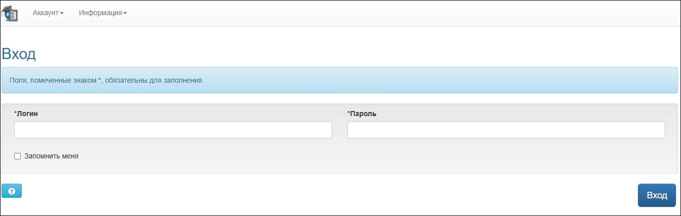The height and width of the screenshot is (216, 681).
Task: Click the Пароль field label
Action: click(363, 114)
